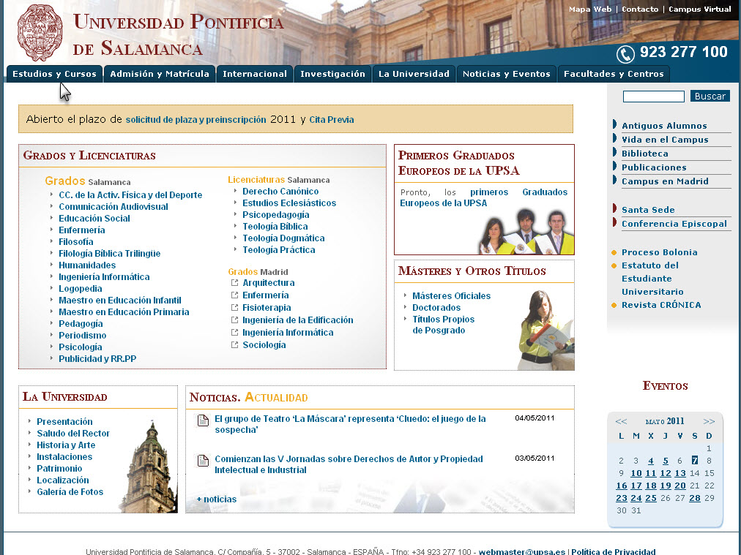Image resolution: width=741 pixels, height=555 pixels.
Task: Open the Contacto link
Action: [x=640, y=9]
